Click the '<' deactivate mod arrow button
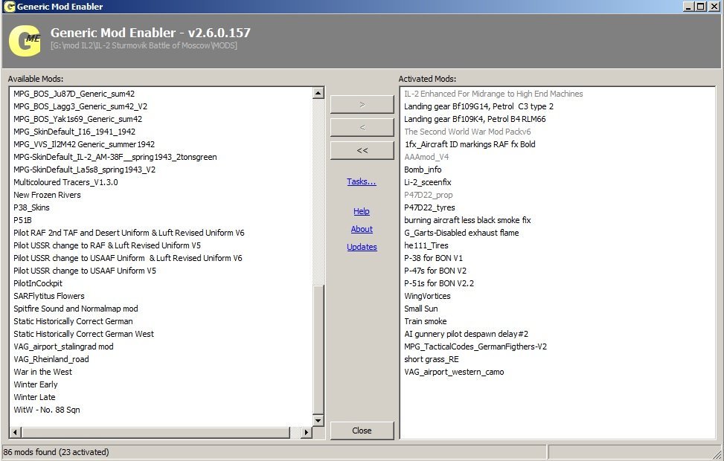Image resolution: width=724 pixels, height=461 pixels. coord(362,127)
